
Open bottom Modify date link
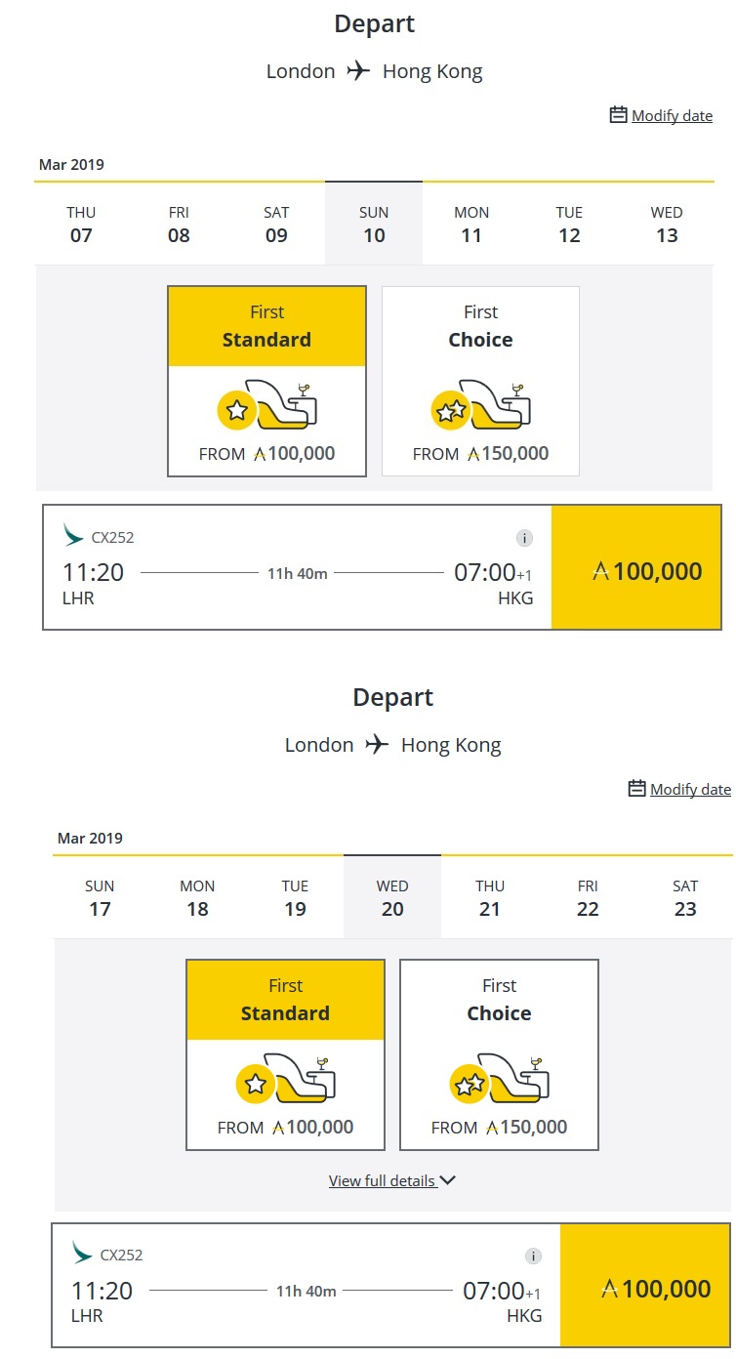pyautogui.click(x=690, y=790)
